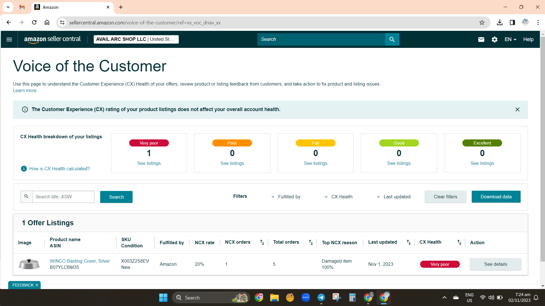
Task: Open the taskbar clock and date
Action: [519, 297]
